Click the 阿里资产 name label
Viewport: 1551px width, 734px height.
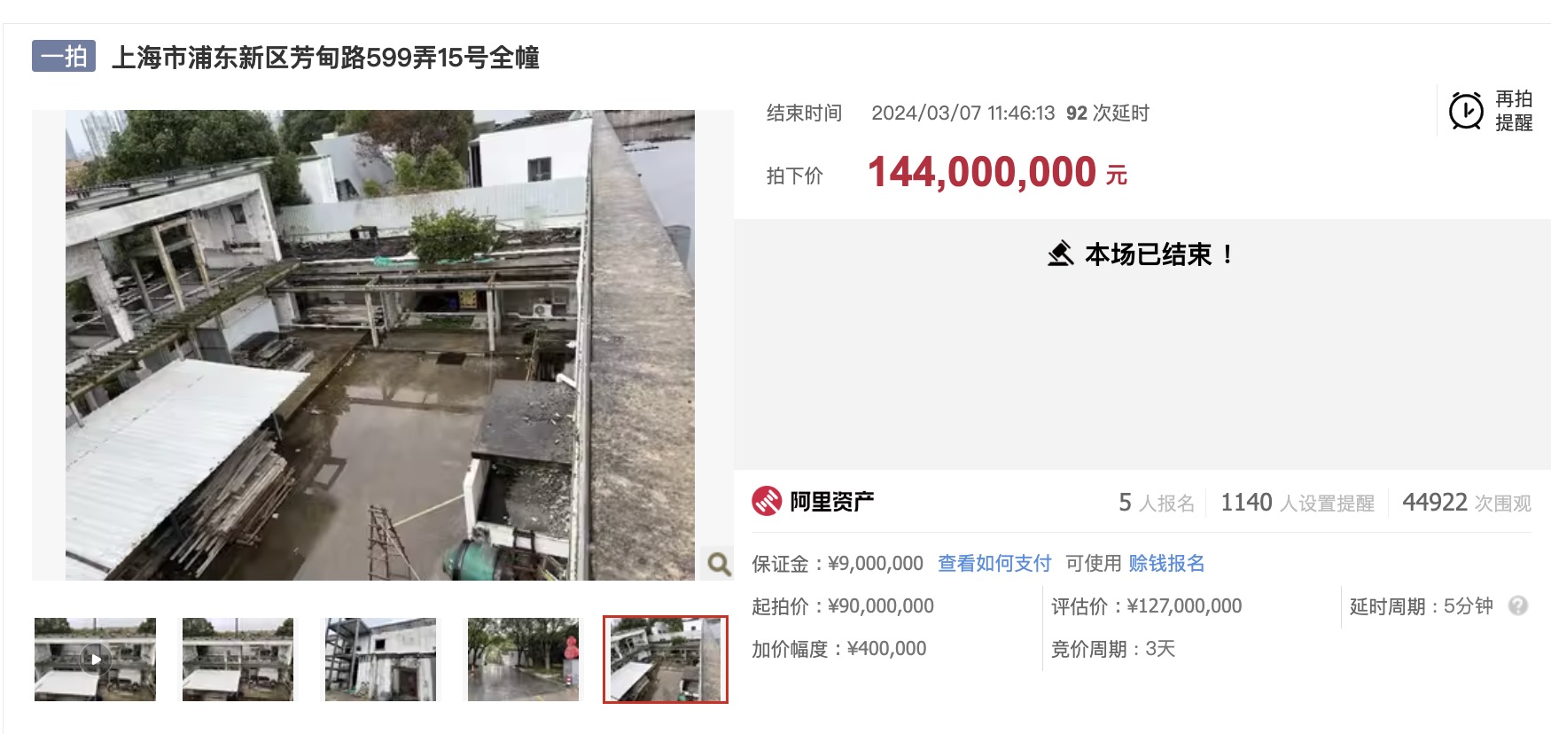click(832, 502)
